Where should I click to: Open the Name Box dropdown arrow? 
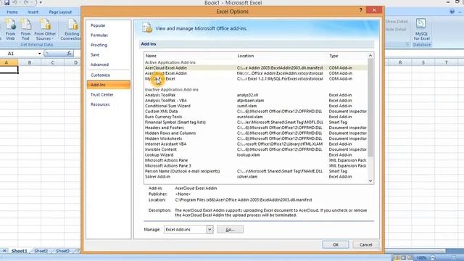[x=39, y=54]
